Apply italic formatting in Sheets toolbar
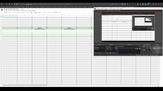The width and height of the screenshot is (163, 91). click(x=33, y=12)
